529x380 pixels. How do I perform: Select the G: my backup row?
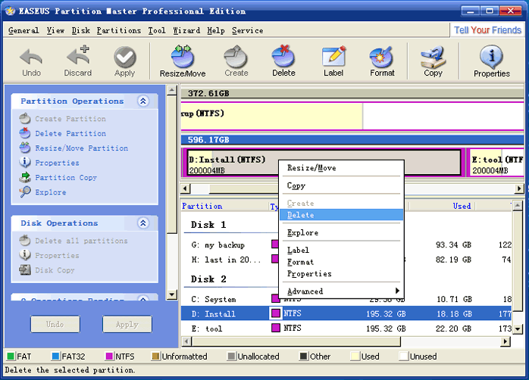coord(347,245)
